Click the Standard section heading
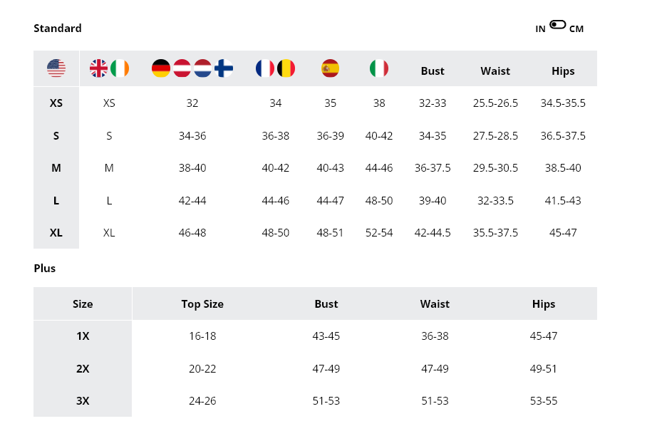 point(58,28)
